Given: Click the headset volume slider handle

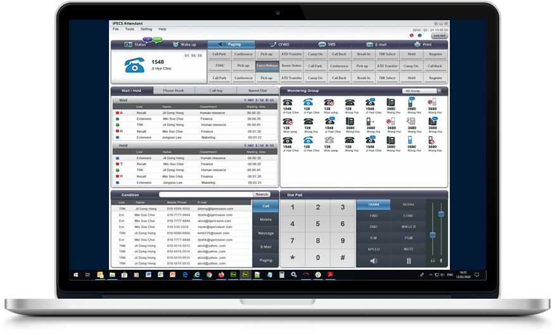Looking at the screenshot, I should coord(432,234).
